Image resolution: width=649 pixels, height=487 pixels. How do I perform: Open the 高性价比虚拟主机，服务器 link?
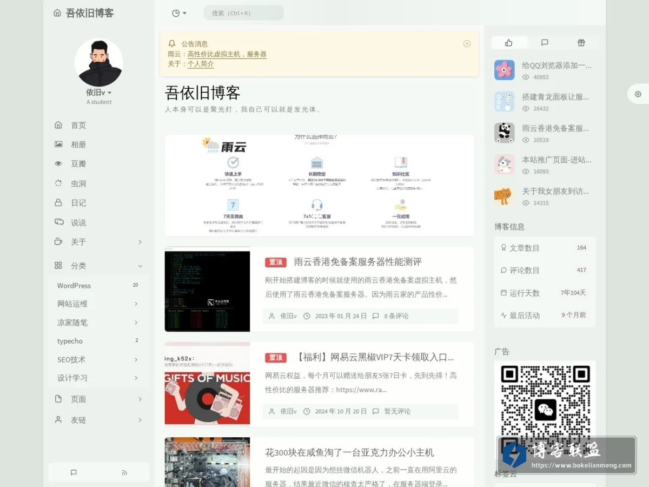227,54
